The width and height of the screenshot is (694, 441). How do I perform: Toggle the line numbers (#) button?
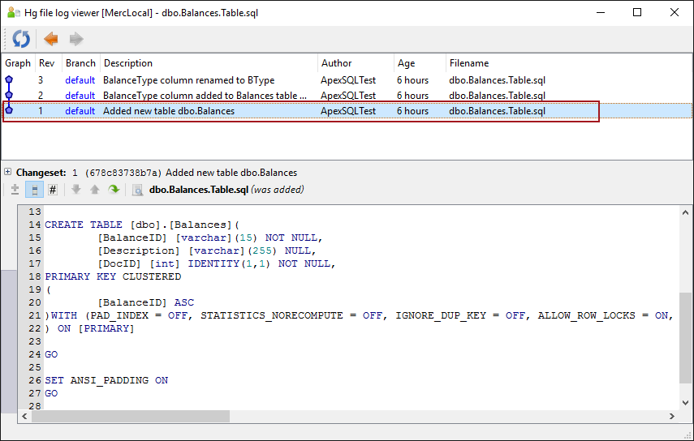pos(53,190)
